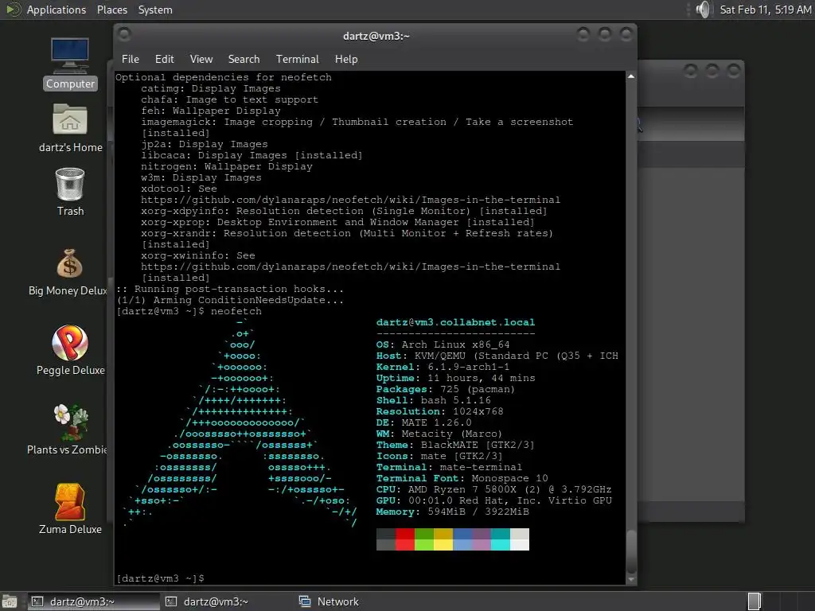Launch Plants vs Zombies desktop icon

[x=68, y=430]
